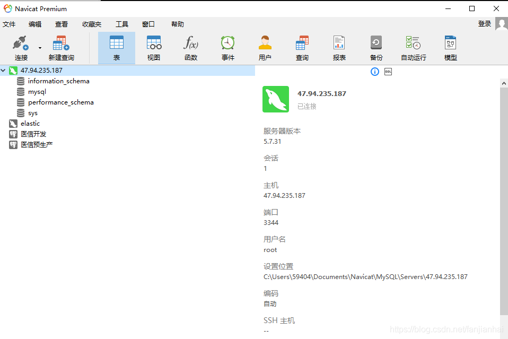Expand the mysql database node
This screenshot has width=508, height=339.
37,91
